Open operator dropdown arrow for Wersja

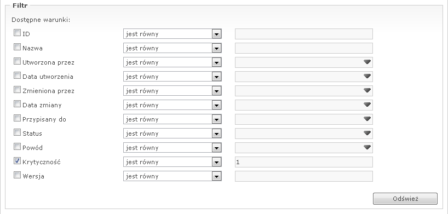pos(216,176)
